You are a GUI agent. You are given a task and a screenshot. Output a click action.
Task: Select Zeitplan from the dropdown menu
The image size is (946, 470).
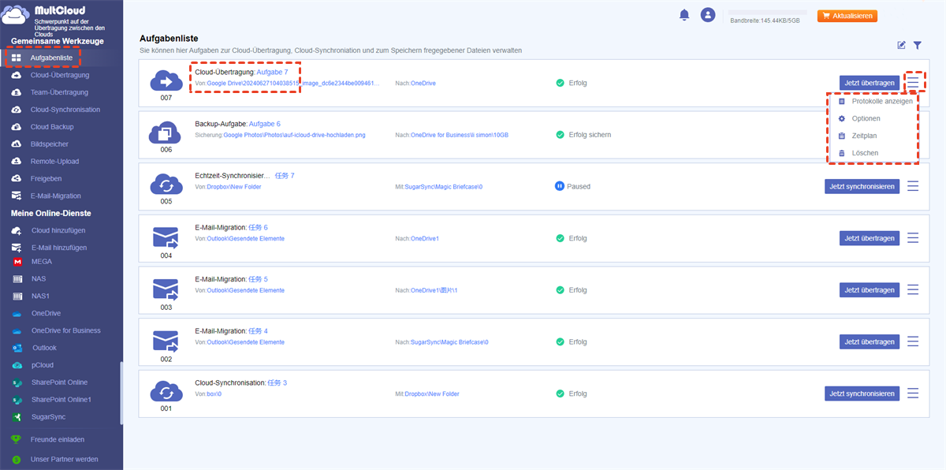pyautogui.click(x=865, y=136)
